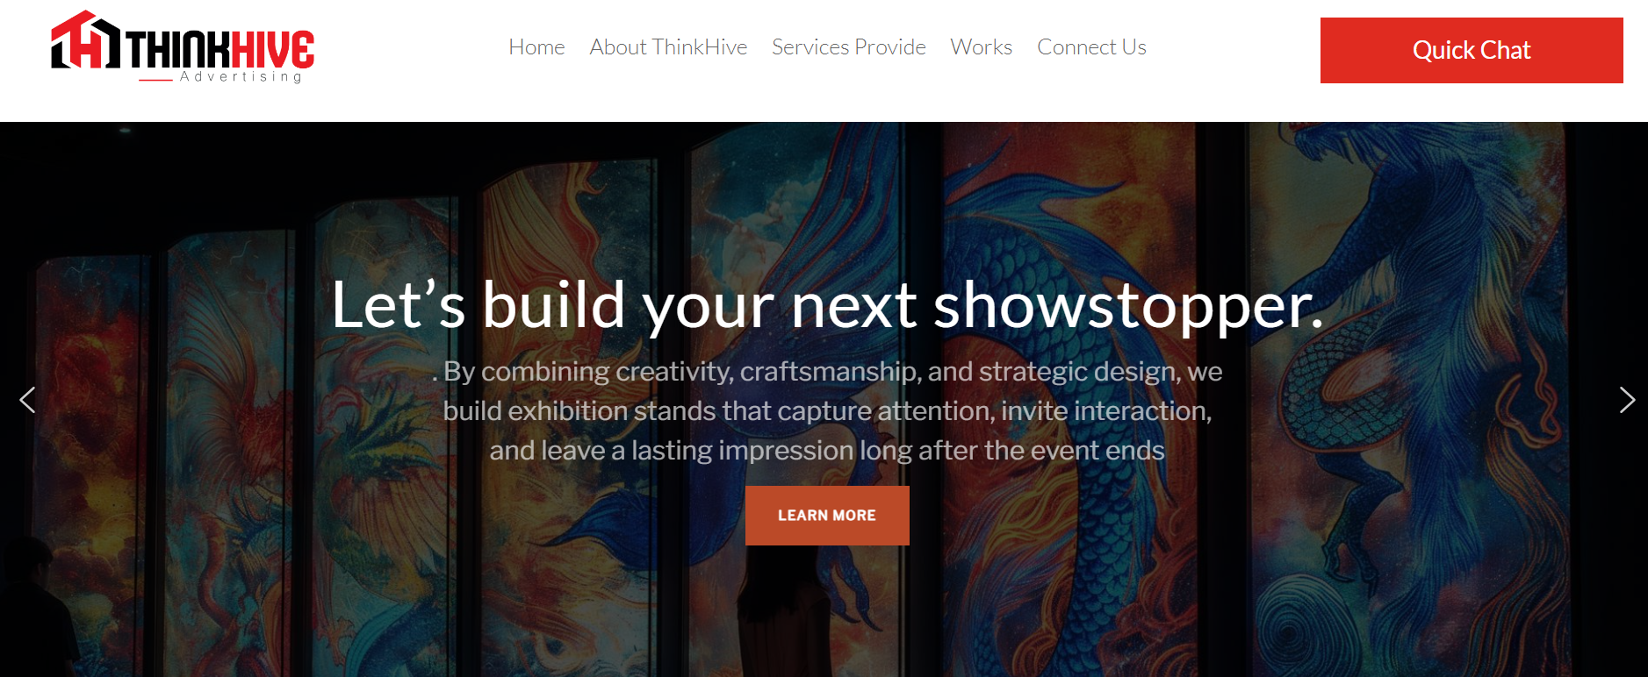Click the red house-shaped ThinkHive logo icon

pos(85,39)
